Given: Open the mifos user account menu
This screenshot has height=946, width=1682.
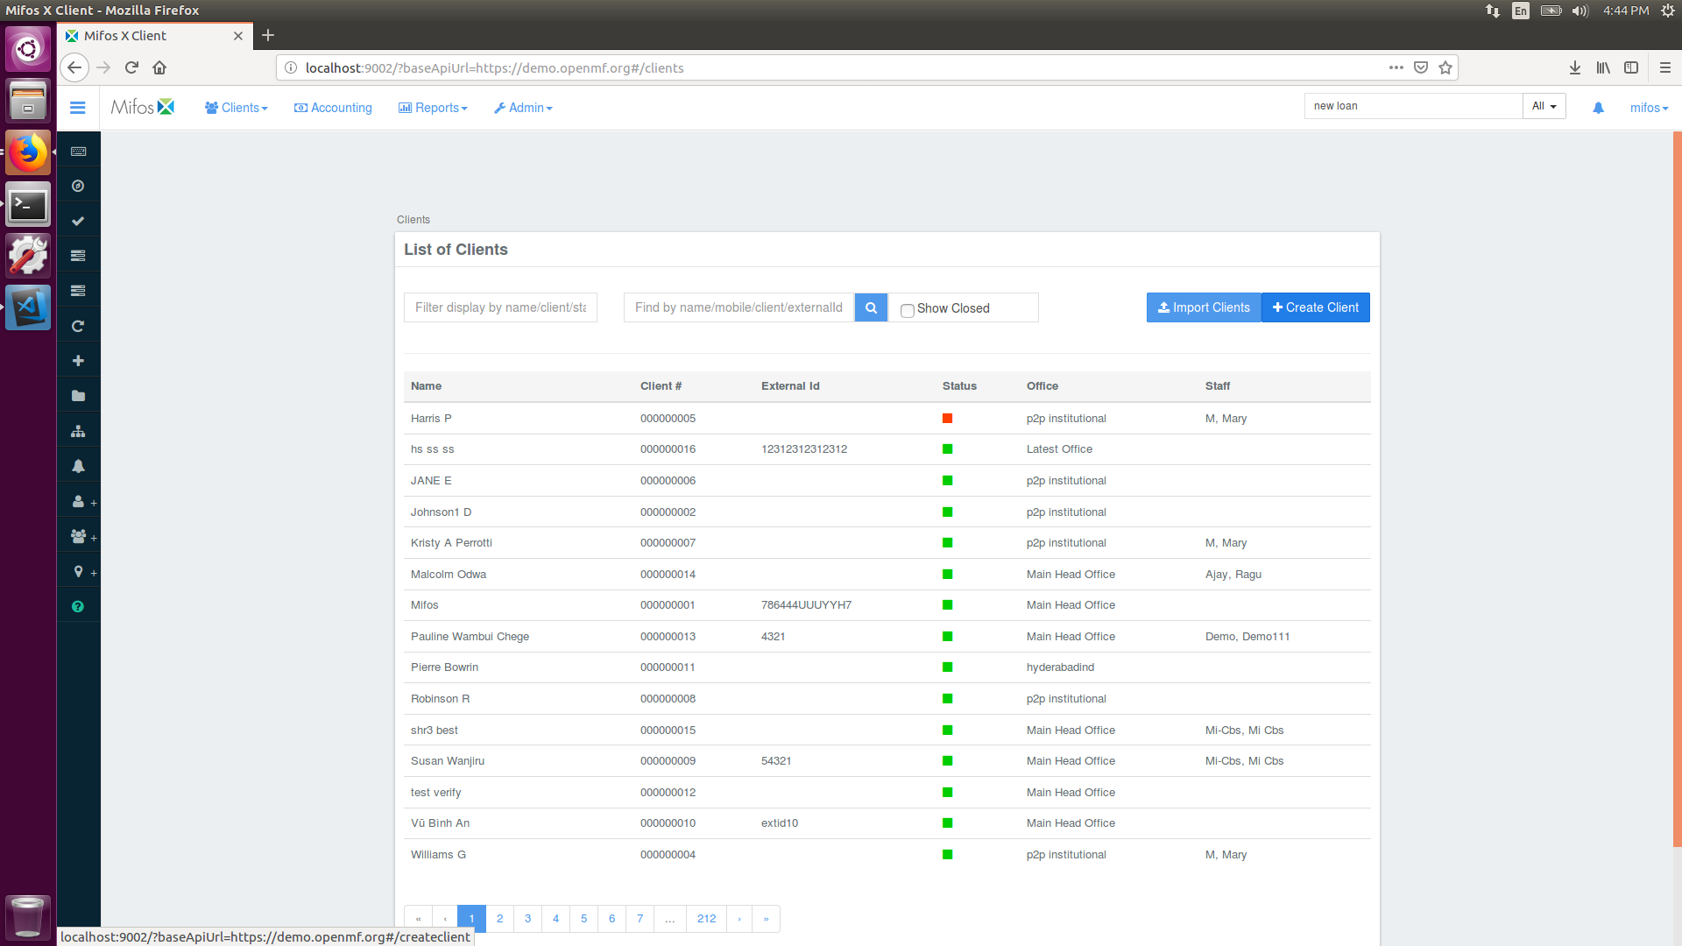Looking at the screenshot, I should pos(1648,108).
